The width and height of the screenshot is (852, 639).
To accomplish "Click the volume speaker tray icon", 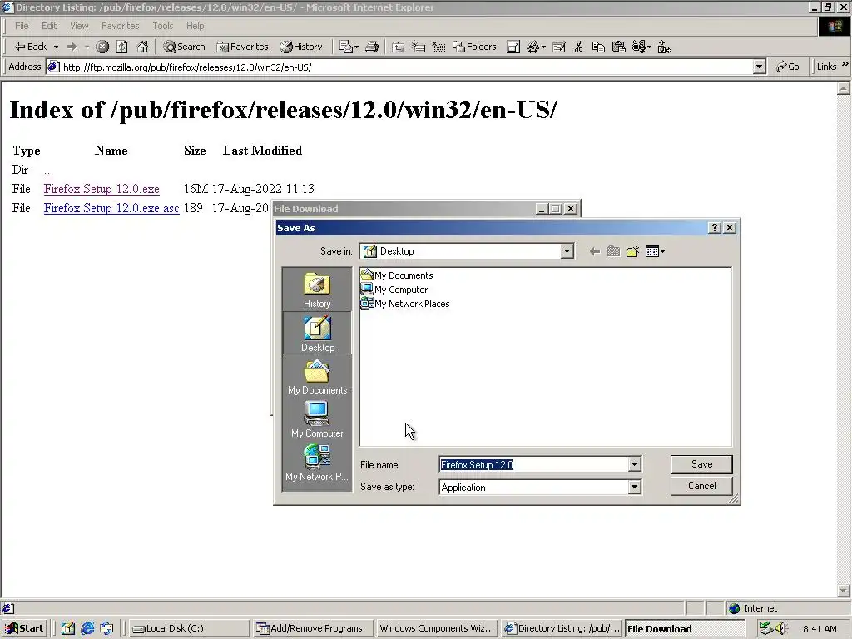I will (x=780, y=628).
